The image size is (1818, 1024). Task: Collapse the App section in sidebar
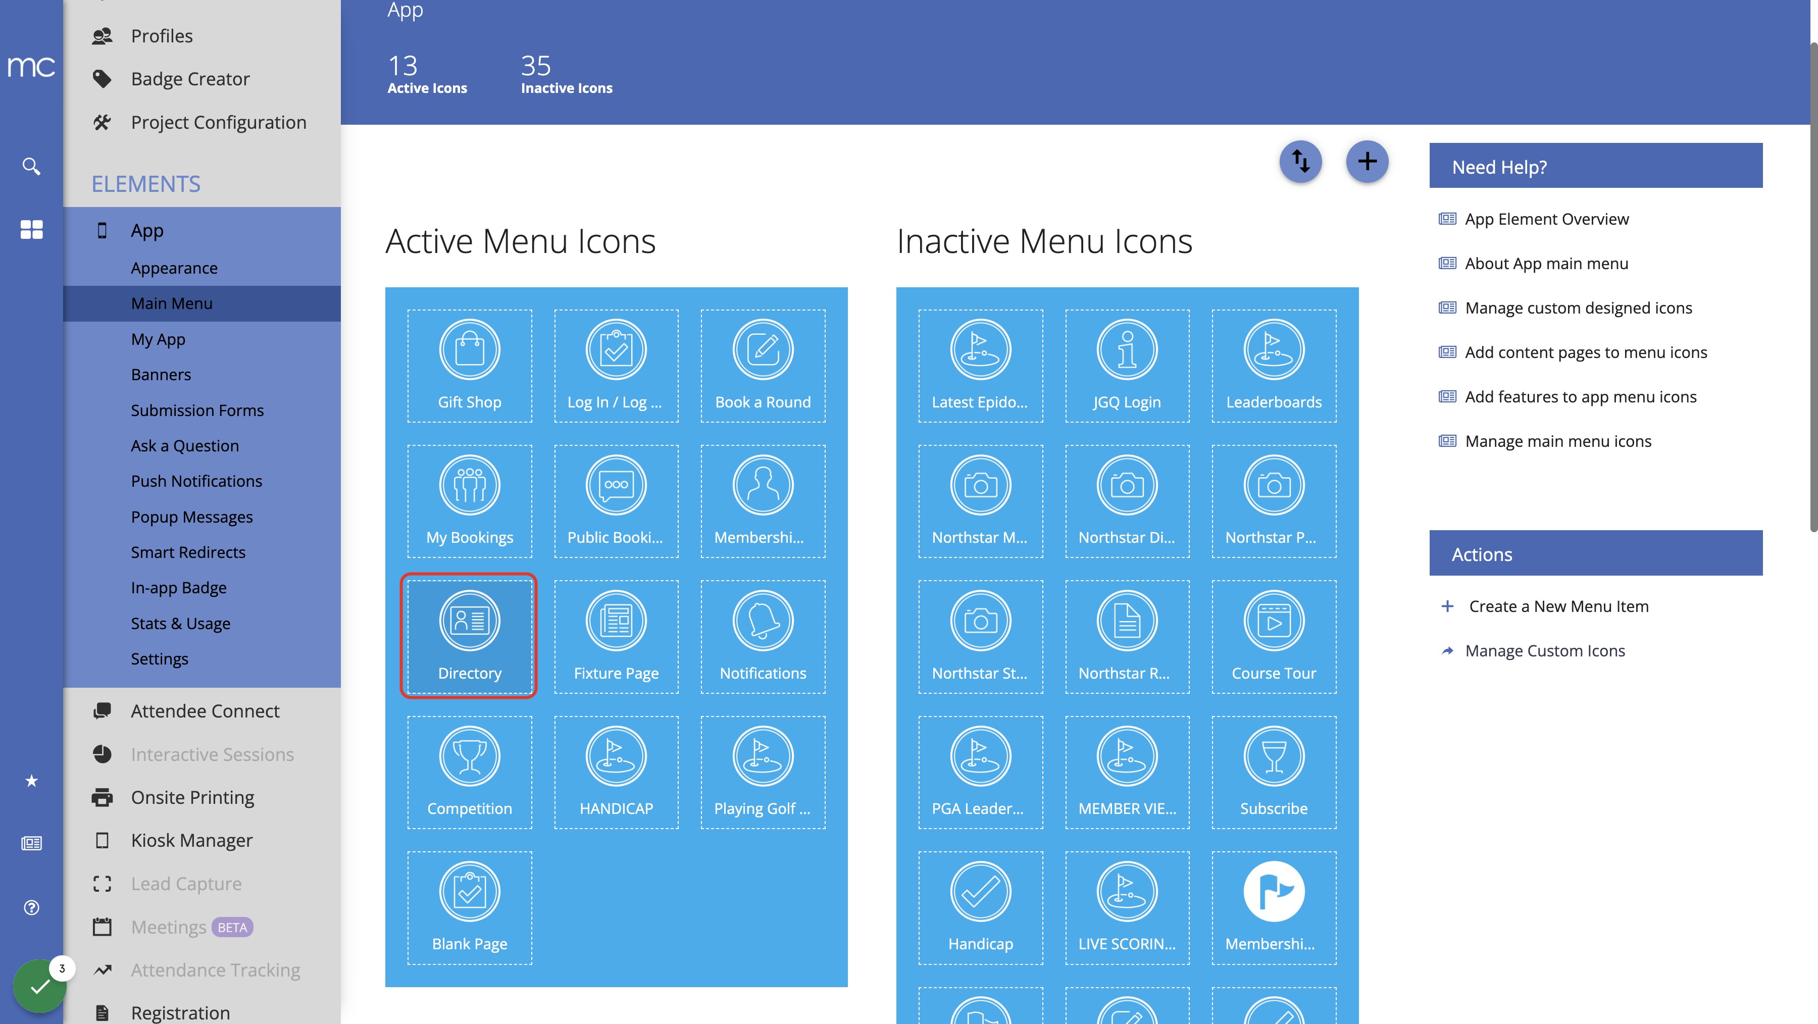click(x=202, y=231)
